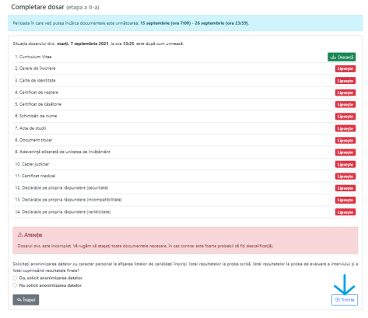
Task: Click Lipsește badge for Document titular
Action: click(345, 141)
